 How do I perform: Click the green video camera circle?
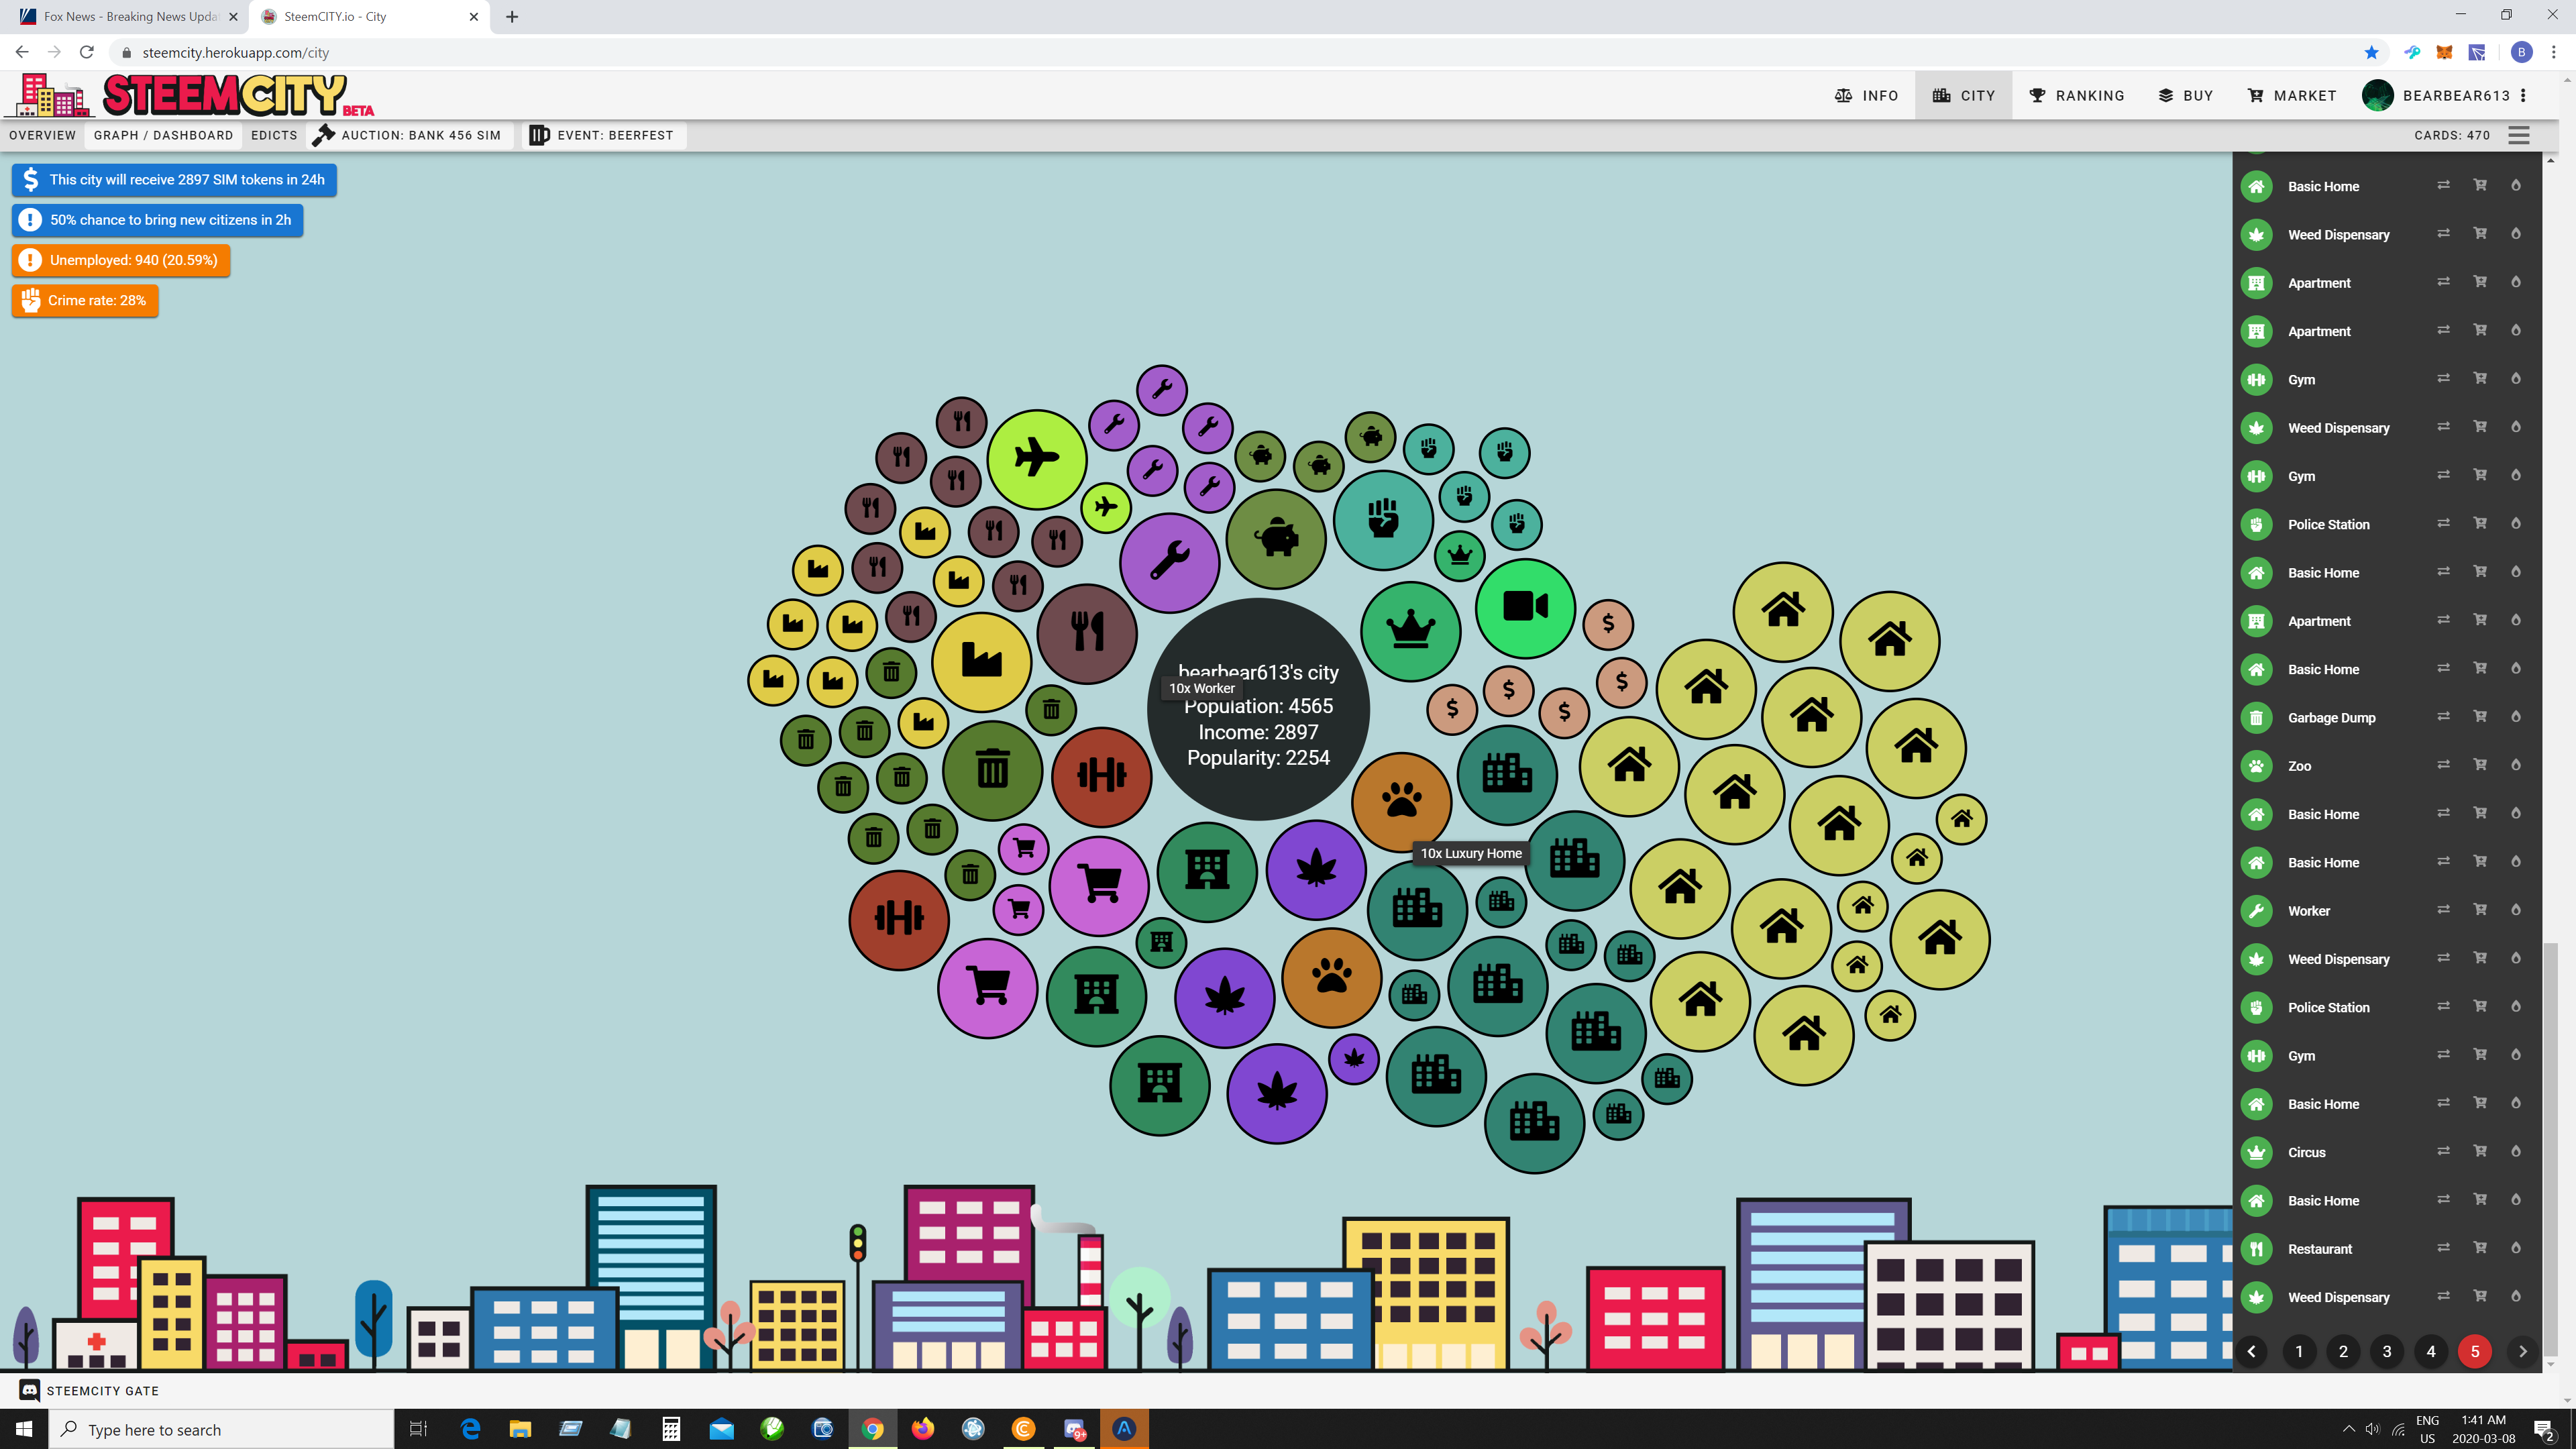tap(1525, 607)
